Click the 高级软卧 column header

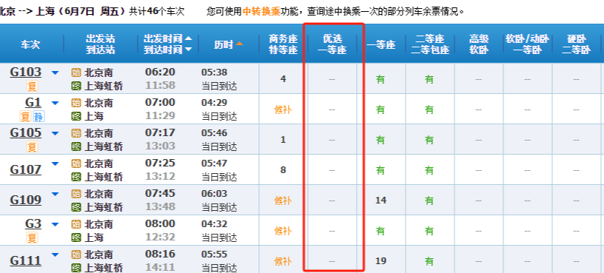coord(479,44)
